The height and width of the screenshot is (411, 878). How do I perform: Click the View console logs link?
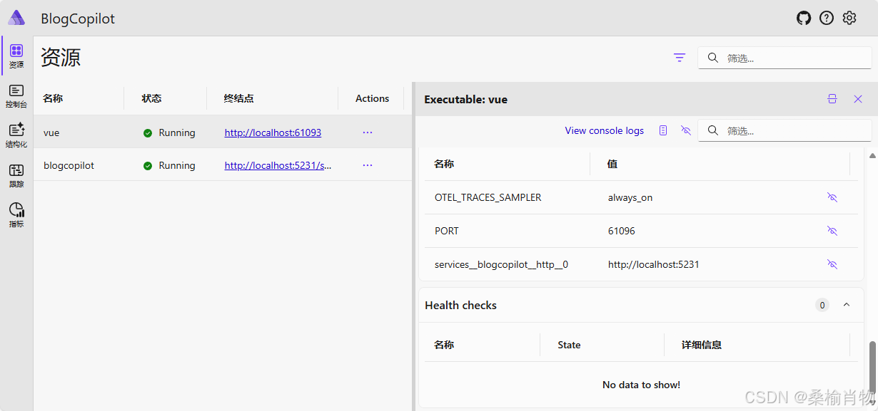pyautogui.click(x=604, y=130)
